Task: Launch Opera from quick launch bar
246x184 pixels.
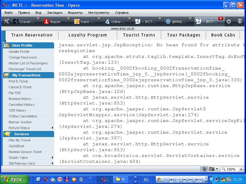Action: 46,180
